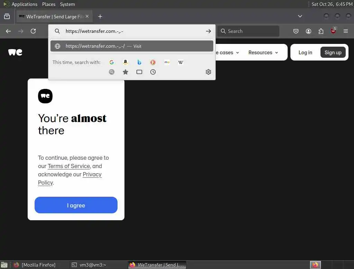
Task: Open the Applications menu
Action: click(25, 4)
